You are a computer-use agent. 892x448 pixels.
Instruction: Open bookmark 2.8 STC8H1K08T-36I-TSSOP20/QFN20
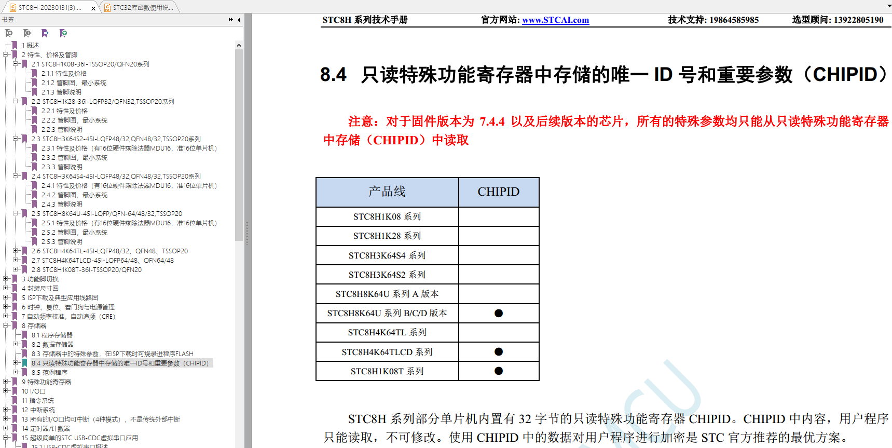(86, 270)
